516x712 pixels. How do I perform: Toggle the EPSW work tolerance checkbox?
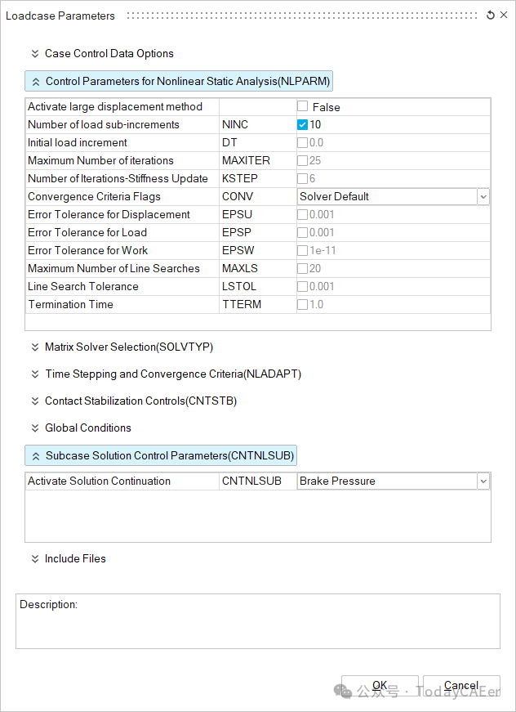(x=303, y=251)
